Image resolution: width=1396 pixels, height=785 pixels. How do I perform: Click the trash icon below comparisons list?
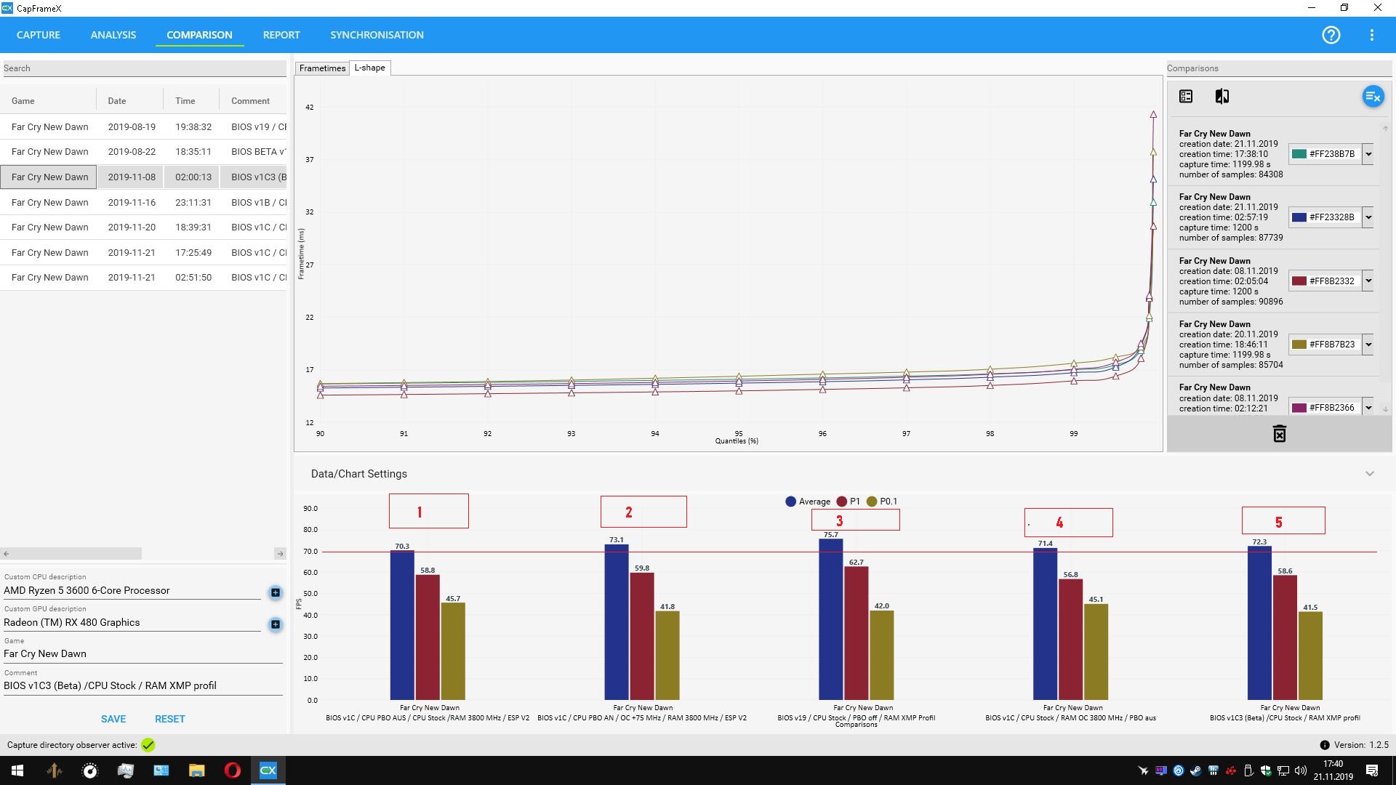(1279, 434)
